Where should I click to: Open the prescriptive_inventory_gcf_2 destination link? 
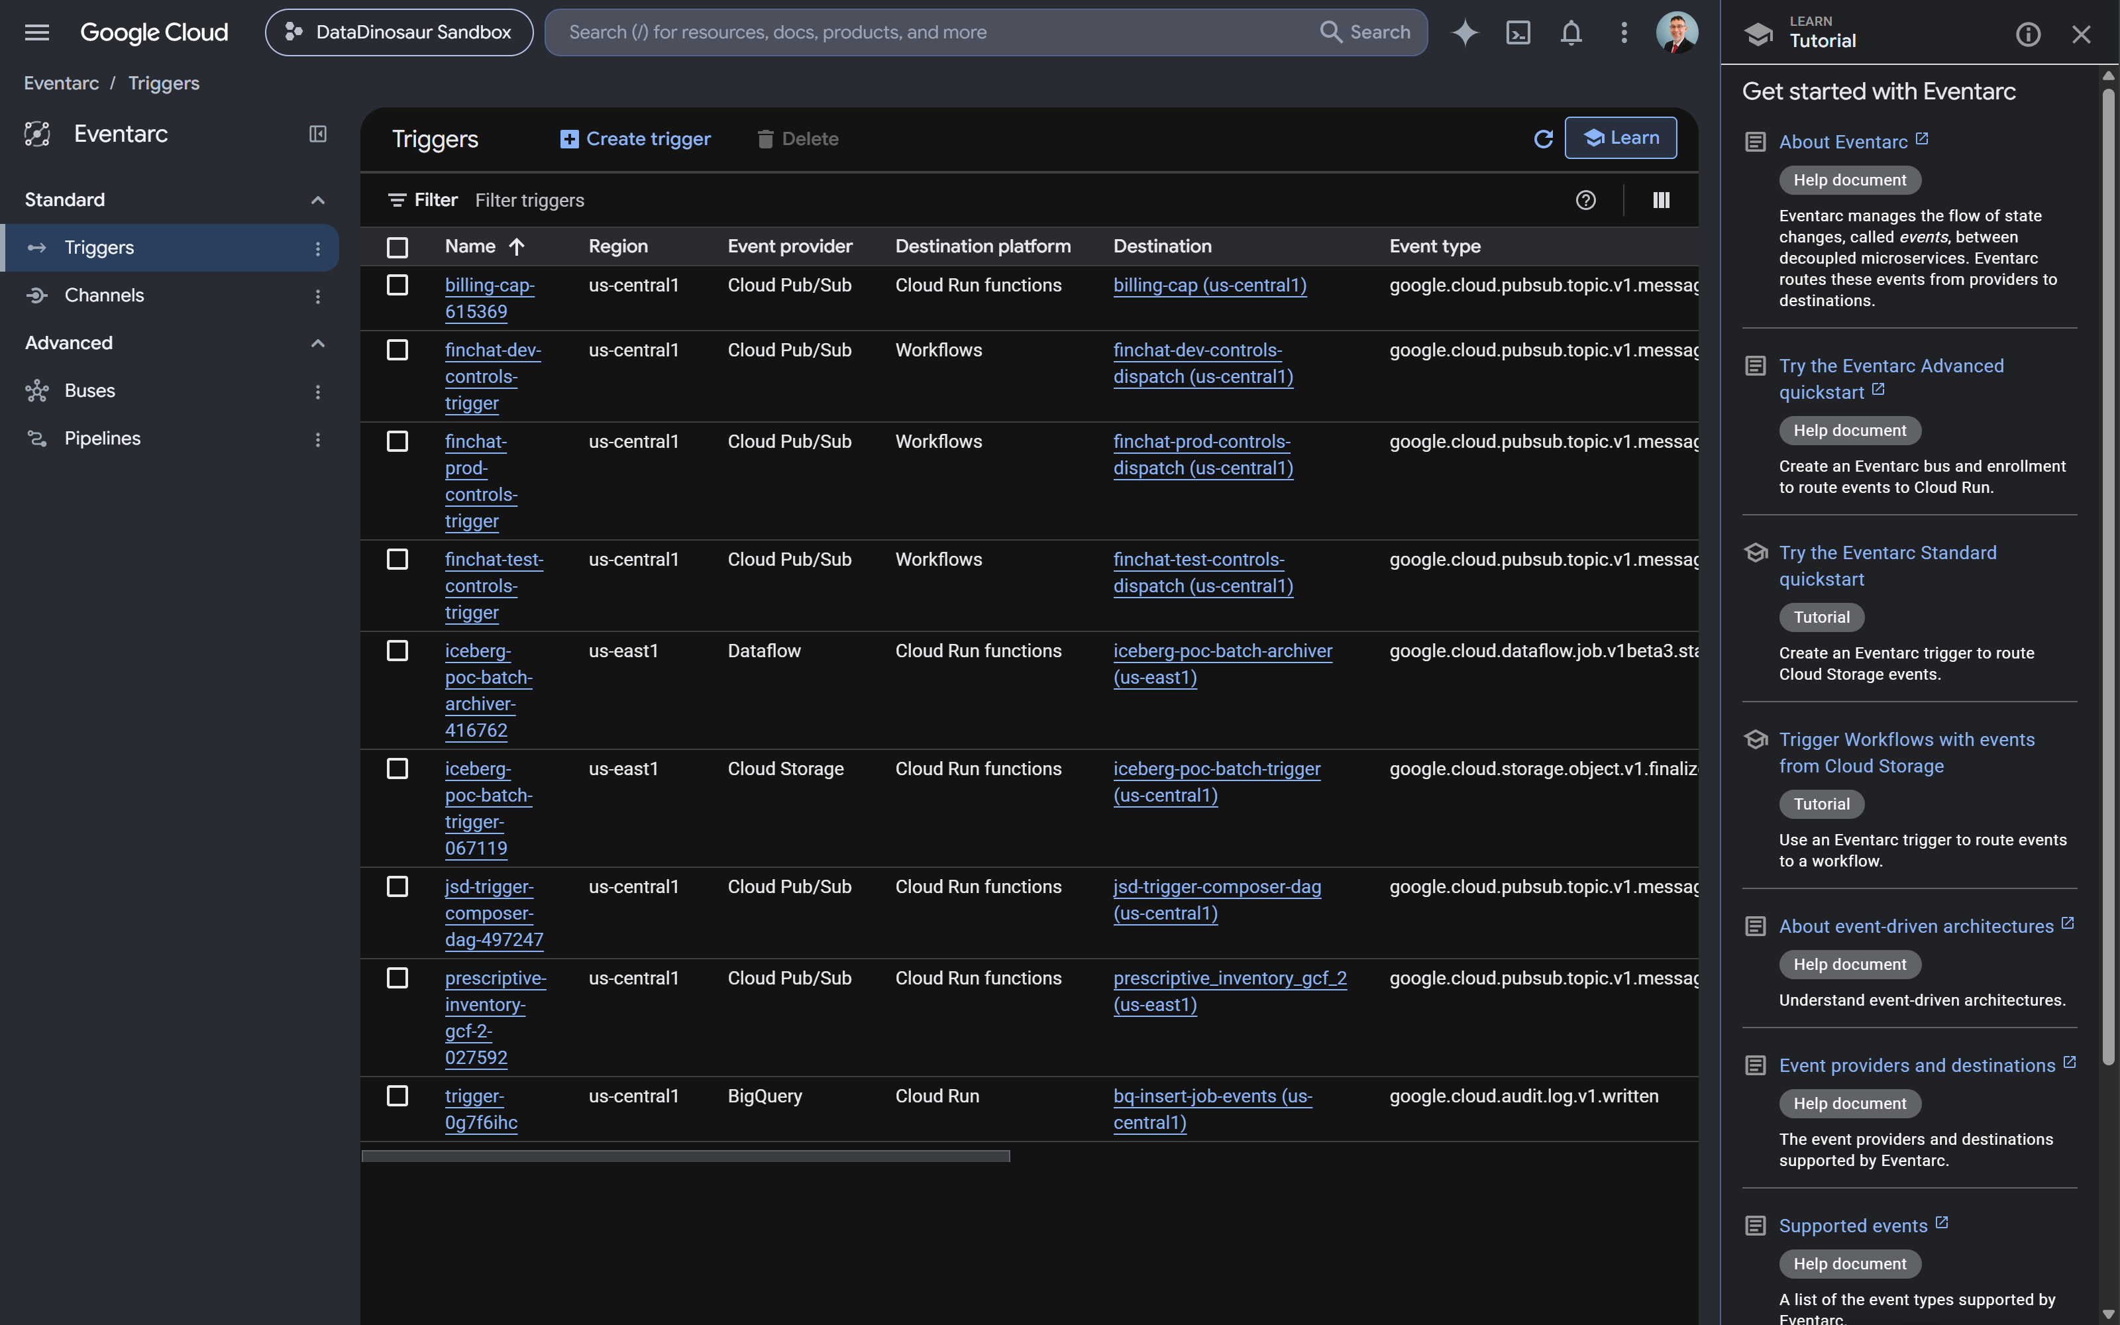(1230, 991)
